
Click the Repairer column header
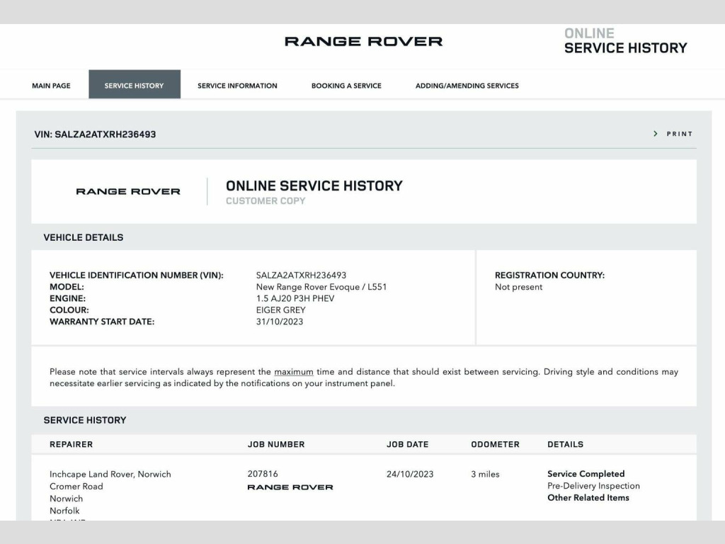(71, 445)
